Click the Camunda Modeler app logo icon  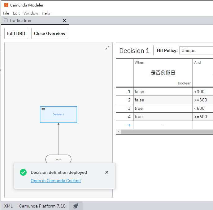[6, 5]
